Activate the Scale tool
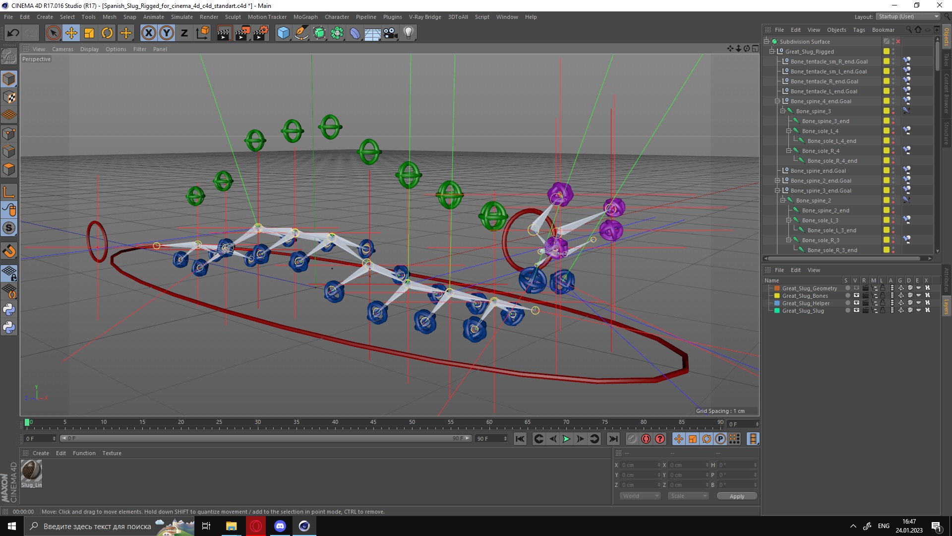 [89, 33]
